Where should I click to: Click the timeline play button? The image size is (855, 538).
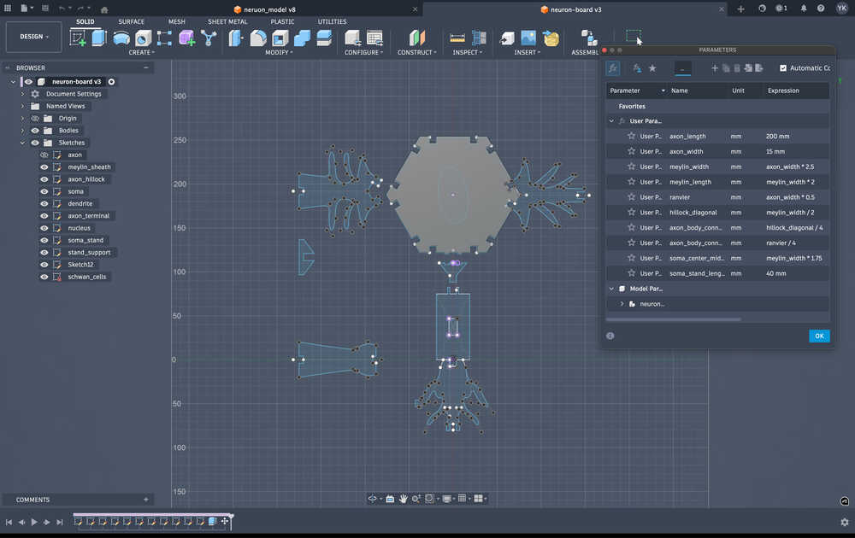tap(34, 522)
